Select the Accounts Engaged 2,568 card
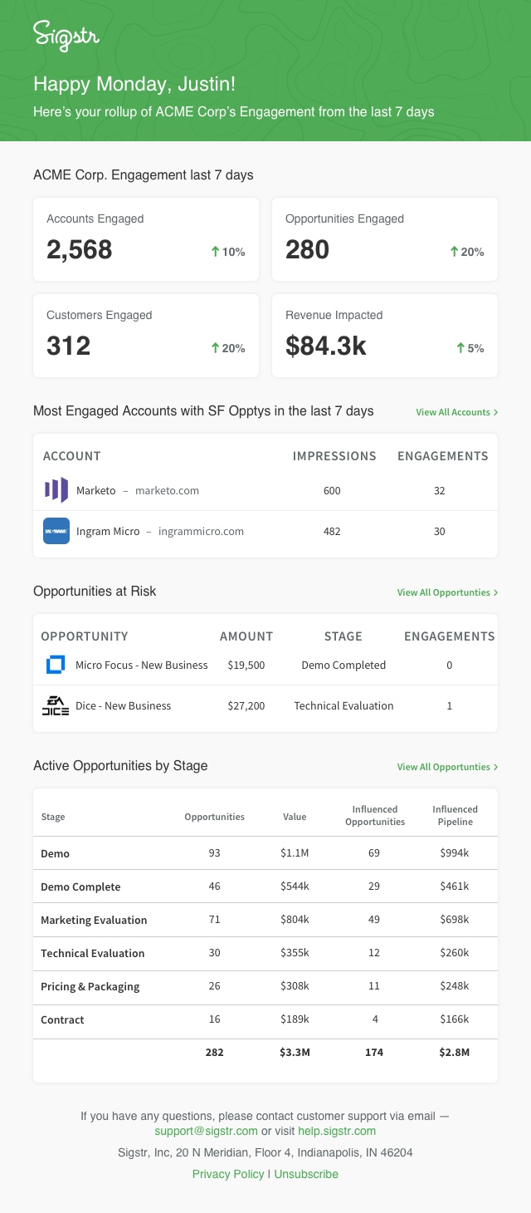Viewport: 531px width, 1213px height. pos(146,239)
